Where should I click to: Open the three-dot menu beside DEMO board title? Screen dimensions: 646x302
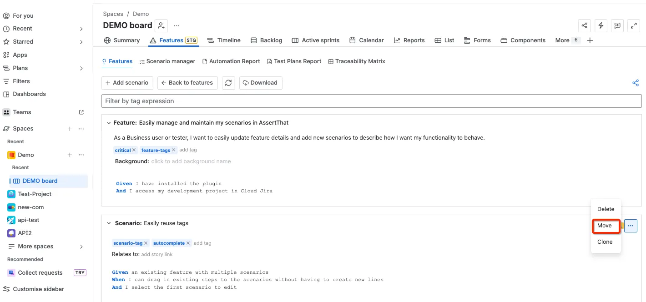[177, 25]
